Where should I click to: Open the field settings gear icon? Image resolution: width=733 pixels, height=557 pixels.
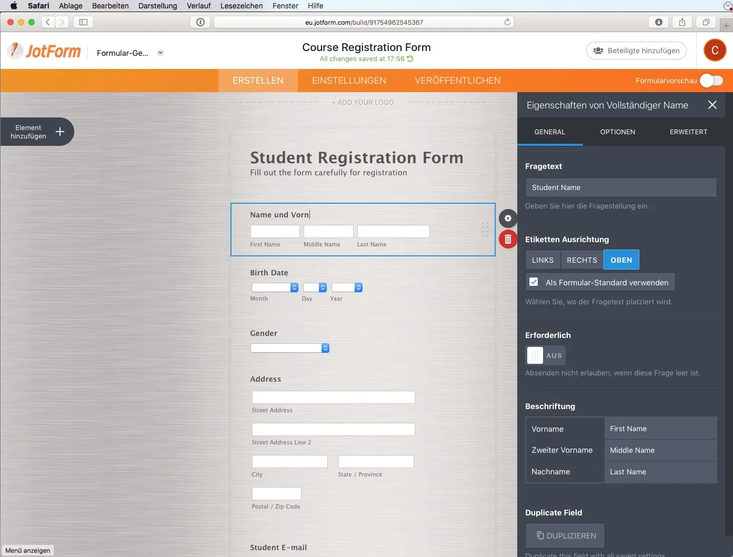point(507,218)
